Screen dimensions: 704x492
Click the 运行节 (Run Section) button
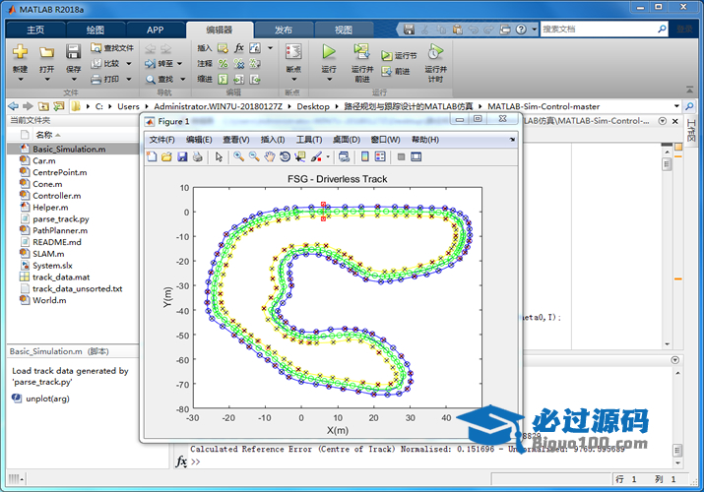click(x=399, y=56)
